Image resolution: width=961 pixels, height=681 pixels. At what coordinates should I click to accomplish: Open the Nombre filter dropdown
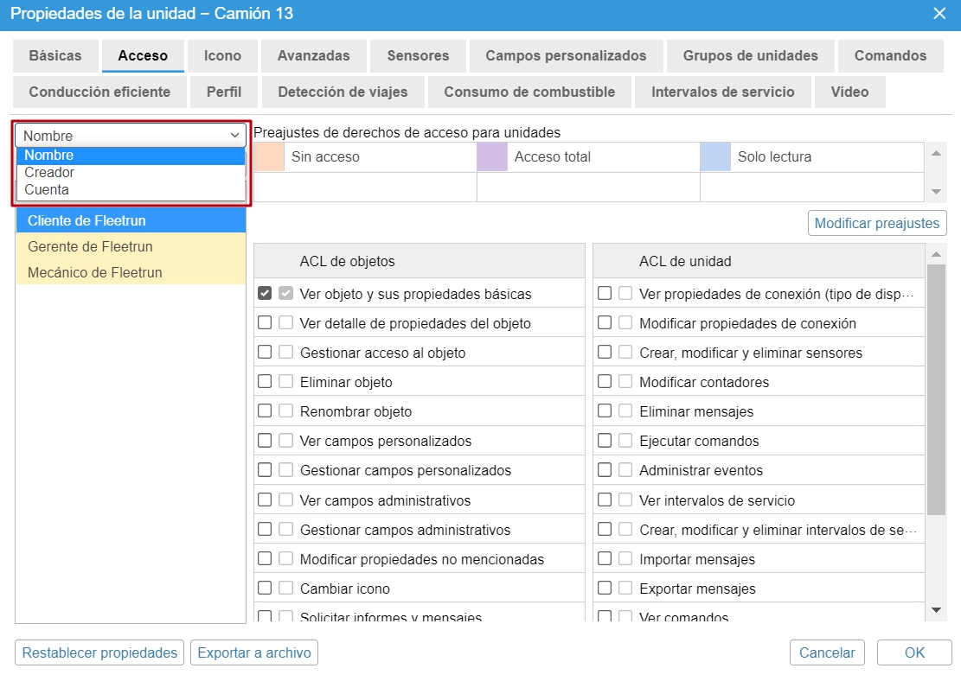pyautogui.click(x=131, y=136)
